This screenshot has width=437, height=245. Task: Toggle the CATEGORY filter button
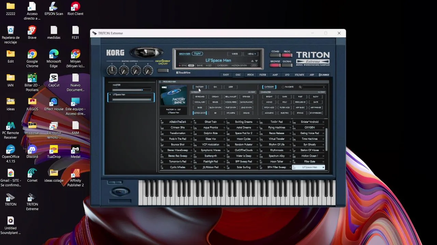point(269,87)
